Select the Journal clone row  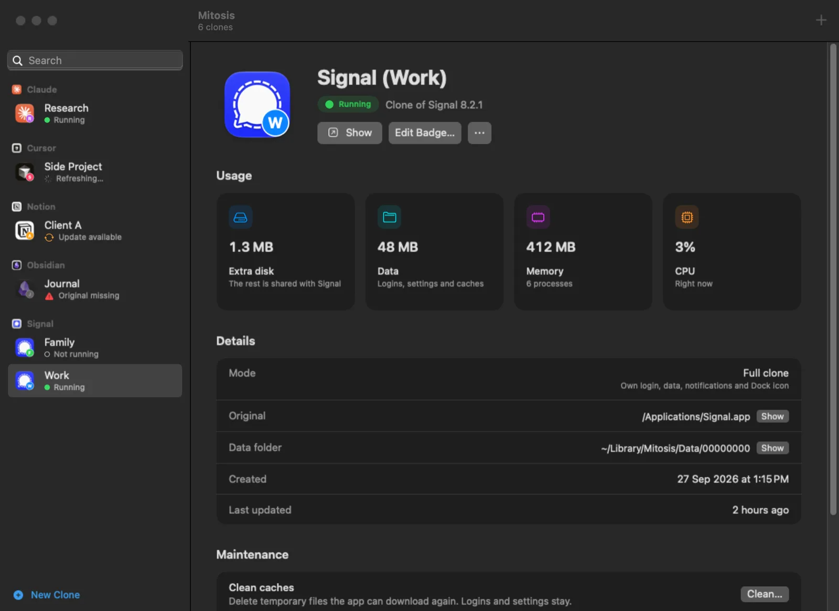click(95, 289)
